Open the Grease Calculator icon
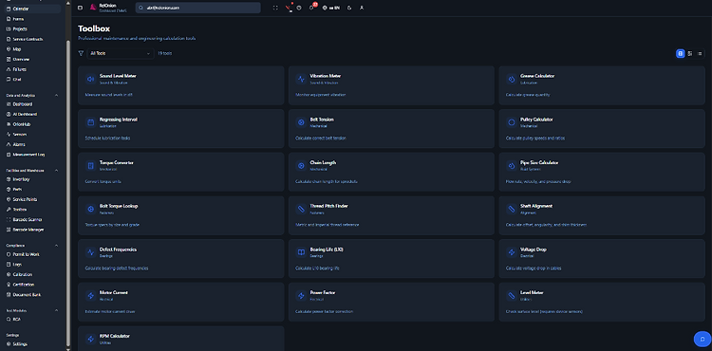This screenshot has width=712, height=351. 512,79
